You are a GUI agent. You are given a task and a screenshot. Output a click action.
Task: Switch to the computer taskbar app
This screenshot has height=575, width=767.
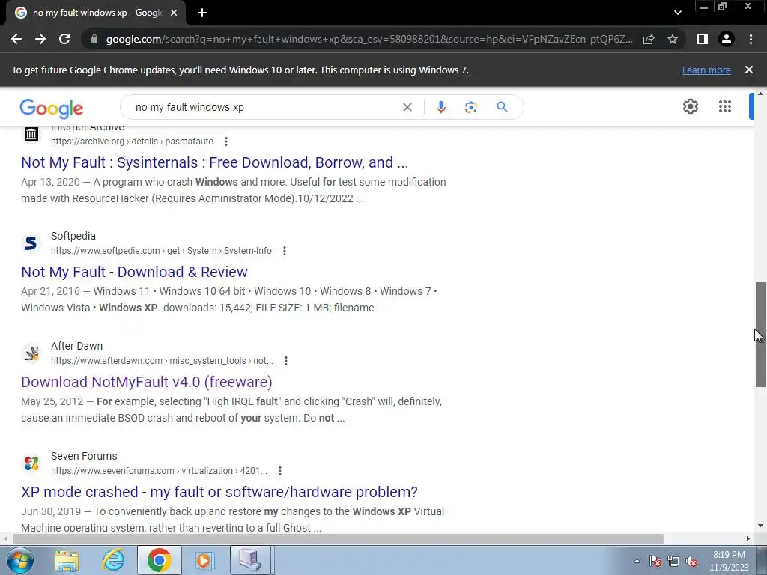click(250, 560)
